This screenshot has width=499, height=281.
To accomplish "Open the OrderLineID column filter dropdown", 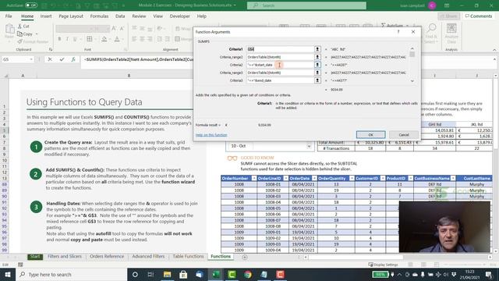I will (286, 178).
